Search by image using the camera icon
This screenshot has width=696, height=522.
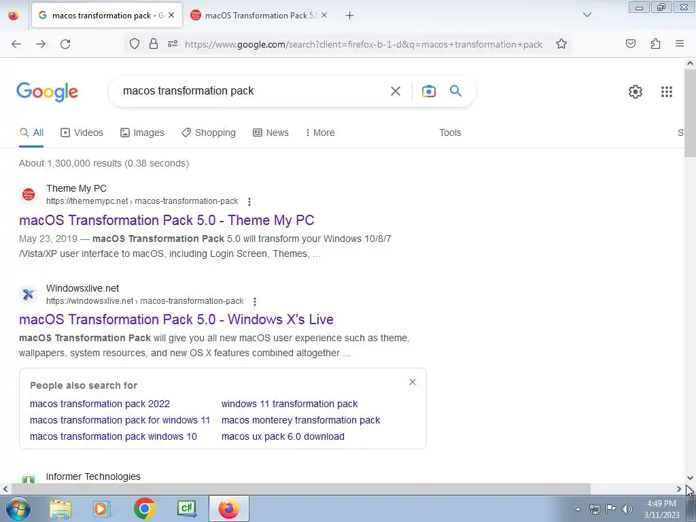tap(428, 91)
